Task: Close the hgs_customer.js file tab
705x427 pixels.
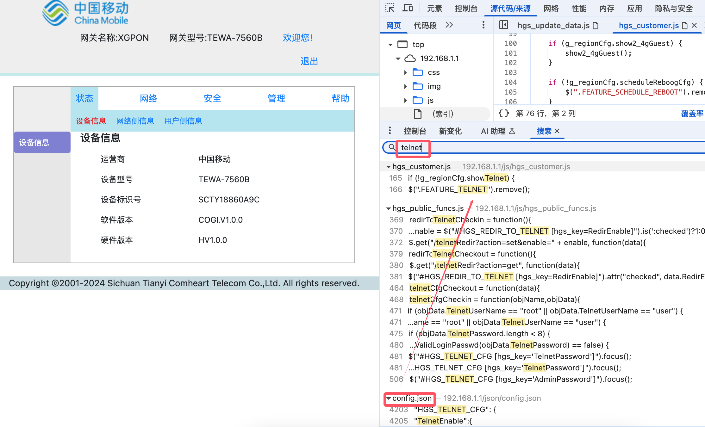Action: pyautogui.click(x=694, y=25)
